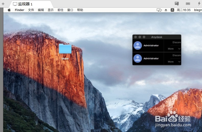Open the keyboard icon in top bar
Image resolution: width=202 pixels, height=132 pixels.
188,4
